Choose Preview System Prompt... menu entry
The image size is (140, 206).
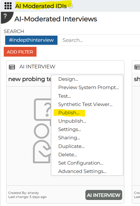tap(89, 87)
